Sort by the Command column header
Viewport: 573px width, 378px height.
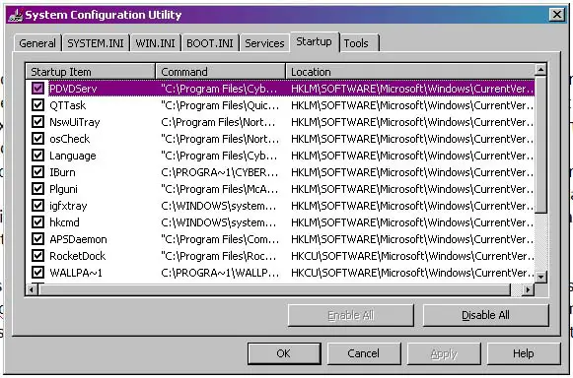point(220,72)
